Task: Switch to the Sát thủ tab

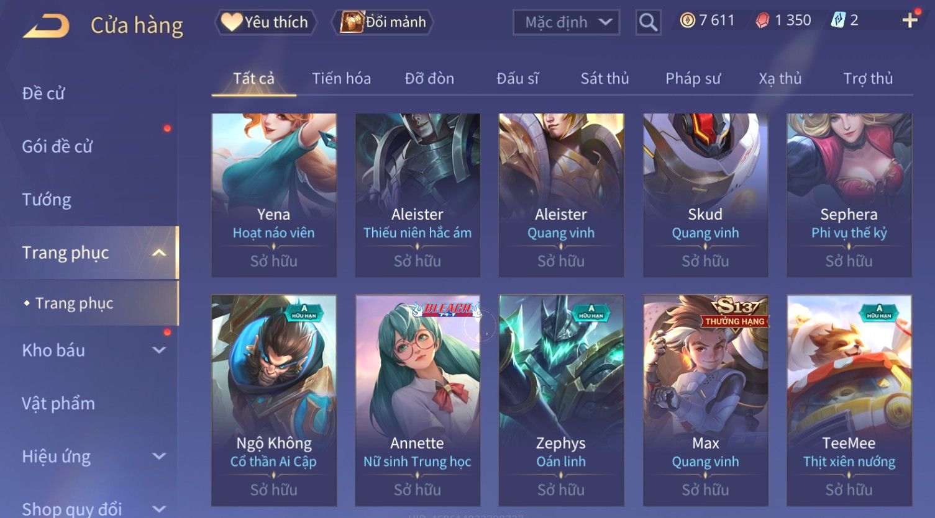Action: point(604,79)
